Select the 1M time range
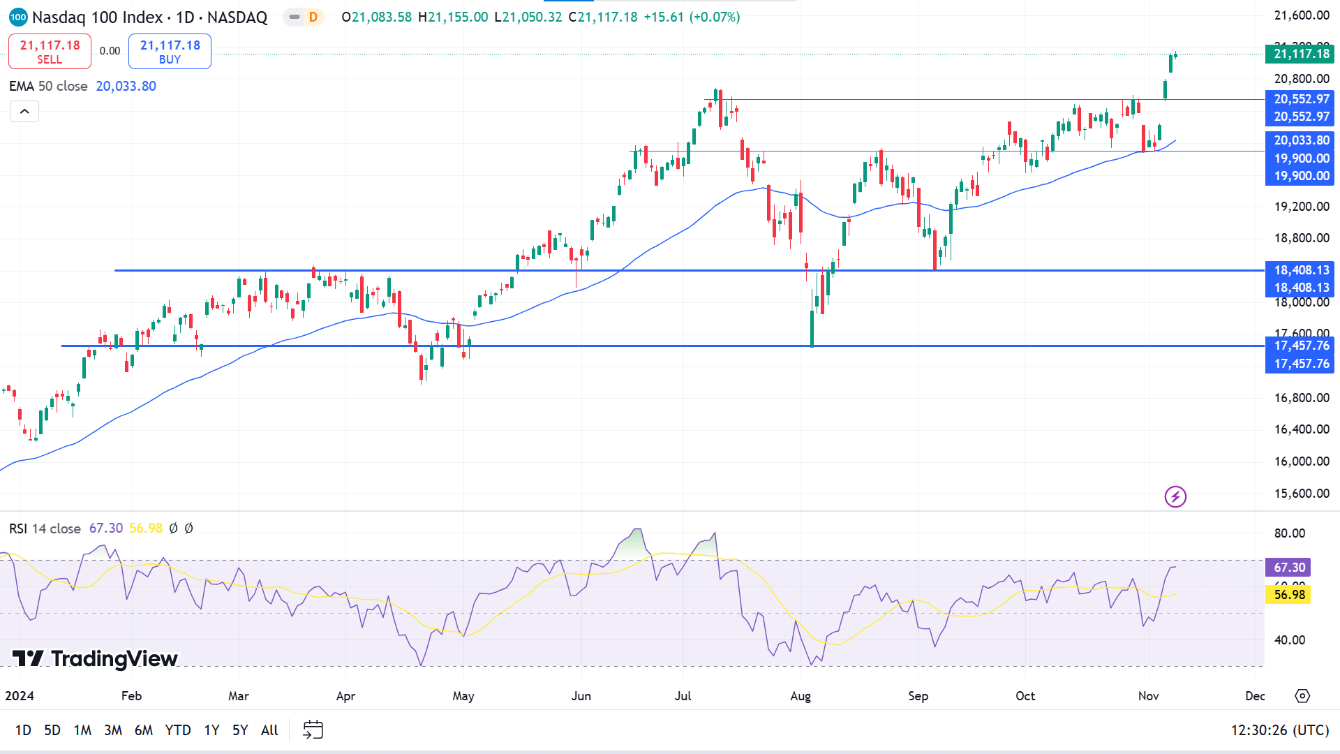 coord(82,730)
